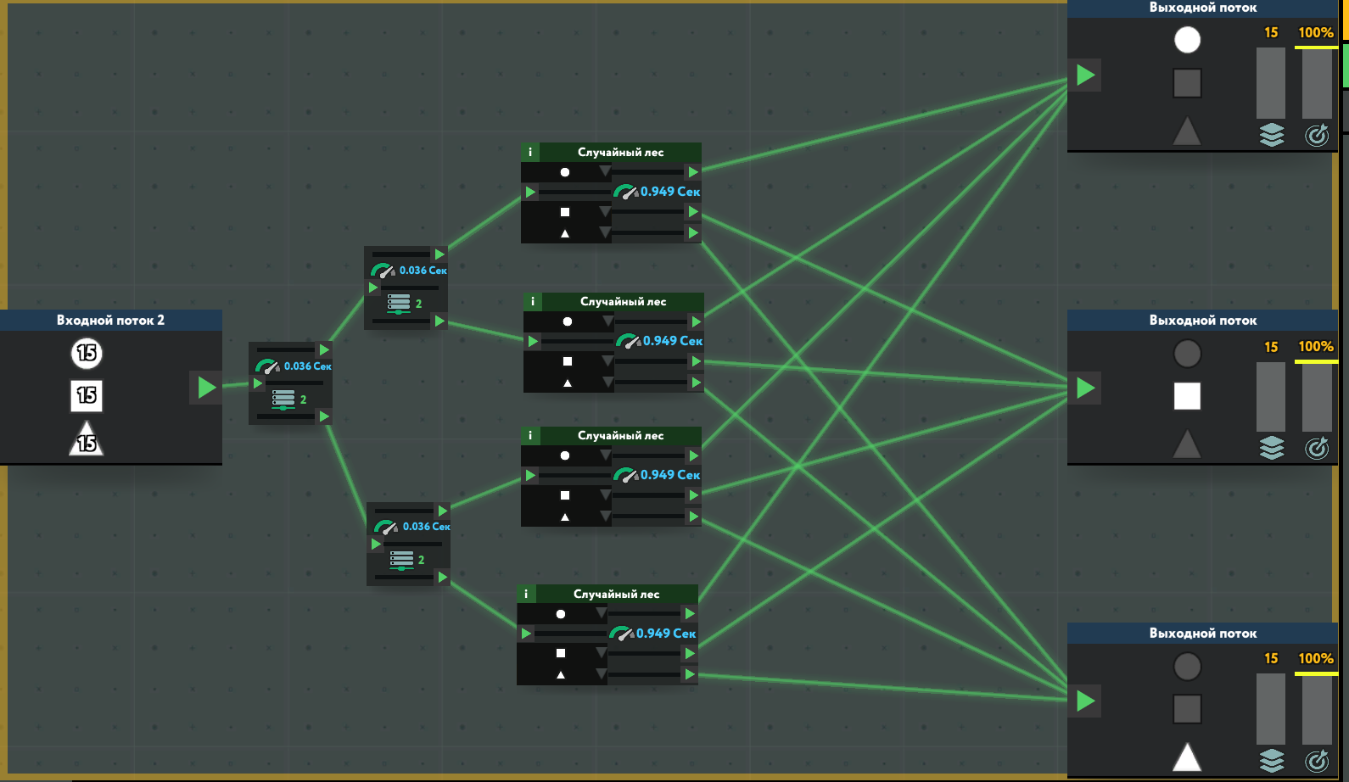Click the green input arrow of the circle Выходной поток
Screen dimensions: 1349x782
[1085, 75]
